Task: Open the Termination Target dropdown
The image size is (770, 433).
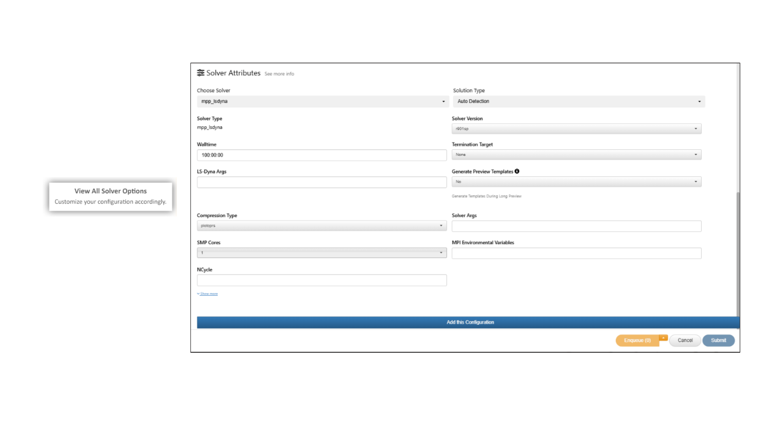Action: [x=576, y=155]
